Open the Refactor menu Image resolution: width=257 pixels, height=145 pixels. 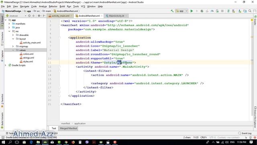[x=53, y=6]
